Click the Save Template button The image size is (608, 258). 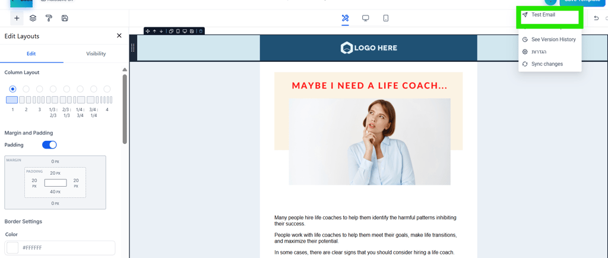click(x=584, y=2)
